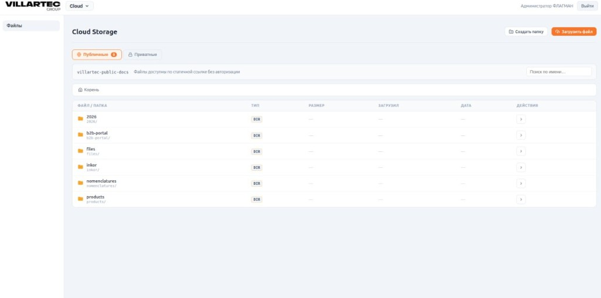The image size is (601, 298).
Task: Click the count badge on Публичные tab
Action: (114, 55)
